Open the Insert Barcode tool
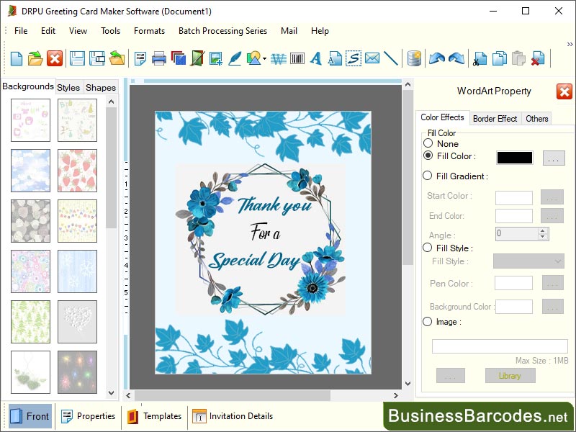This screenshot has width=576, height=432. (298, 59)
